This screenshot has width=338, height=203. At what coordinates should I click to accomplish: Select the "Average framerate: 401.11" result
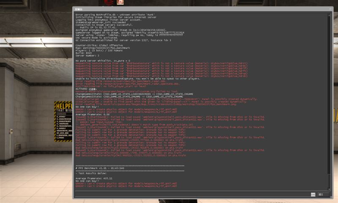coord(94,179)
